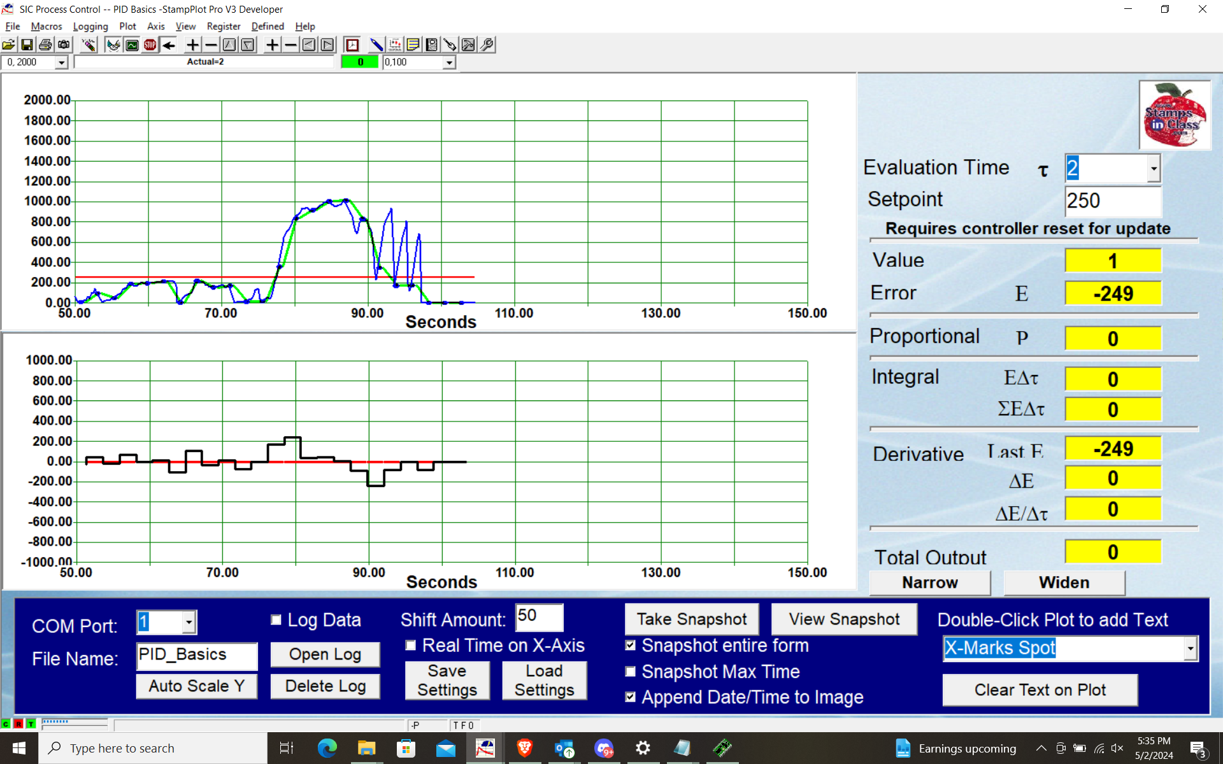Viewport: 1223px width, 764px height.
Task: Click Clear Text on Plot button
Action: [x=1040, y=690]
